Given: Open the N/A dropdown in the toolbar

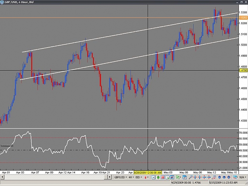Looking at the screenshot, I should 242,177.
